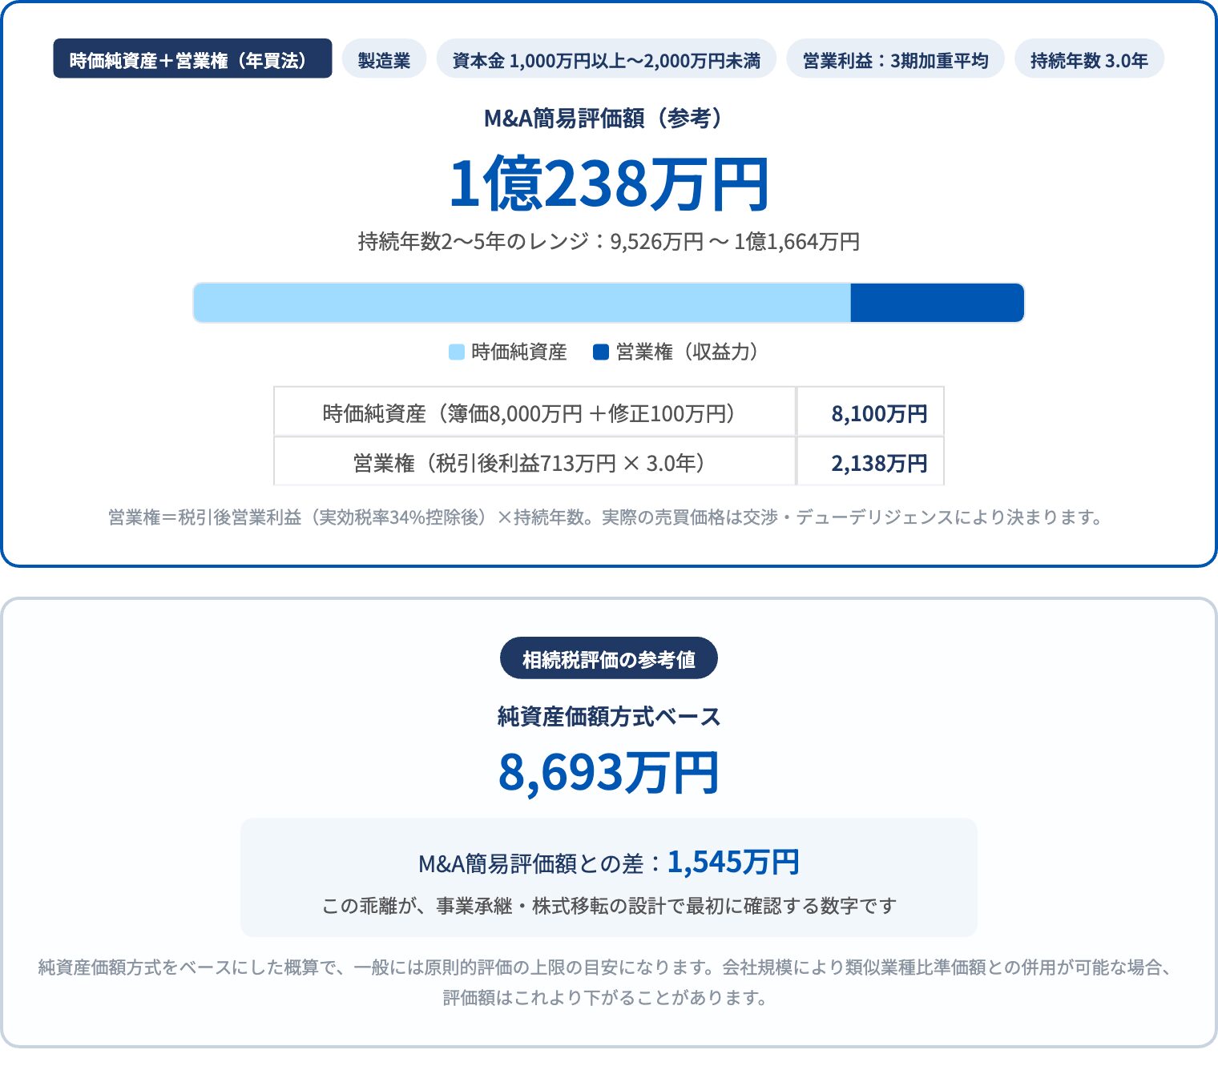Click the 営業権（税引後利益713万円 × 3.0年） cell
Viewport: 1218px width, 1074px height.
point(534,463)
